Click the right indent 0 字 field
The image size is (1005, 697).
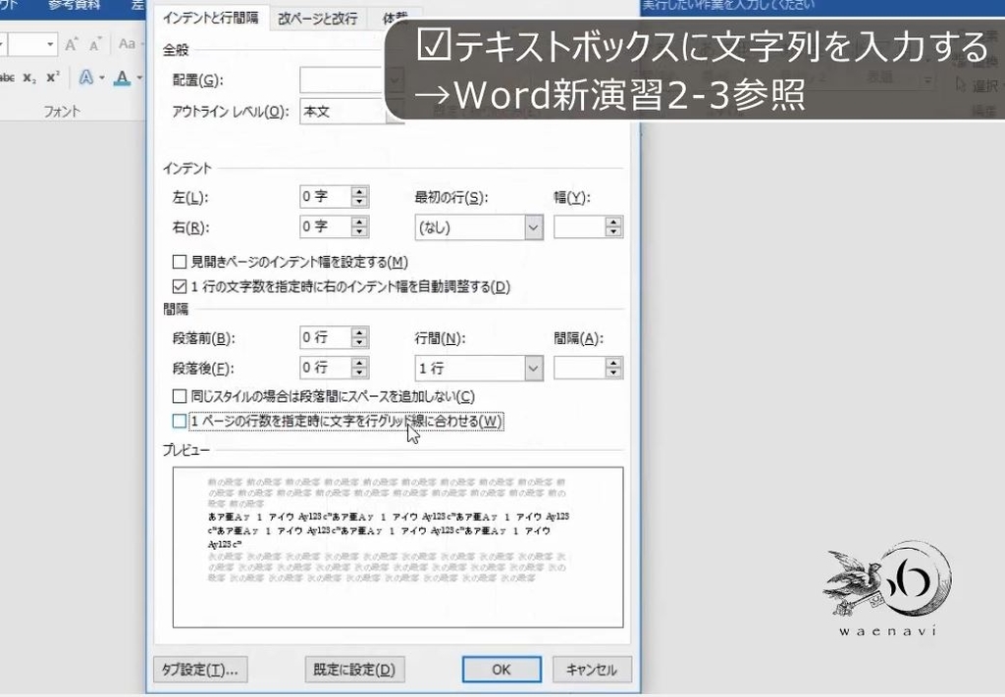click(326, 226)
